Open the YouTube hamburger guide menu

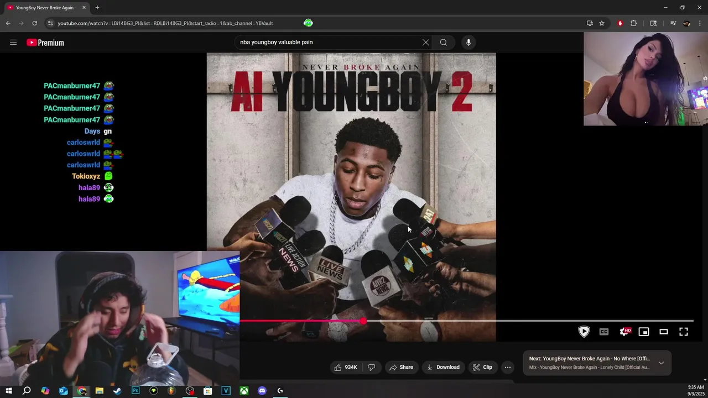(13, 42)
